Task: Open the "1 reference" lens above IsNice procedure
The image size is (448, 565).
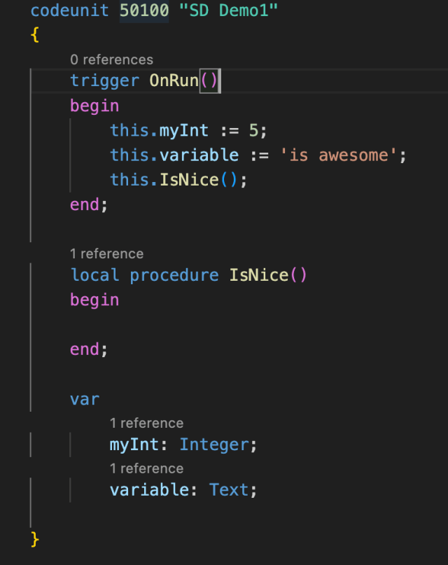Action: (x=106, y=253)
